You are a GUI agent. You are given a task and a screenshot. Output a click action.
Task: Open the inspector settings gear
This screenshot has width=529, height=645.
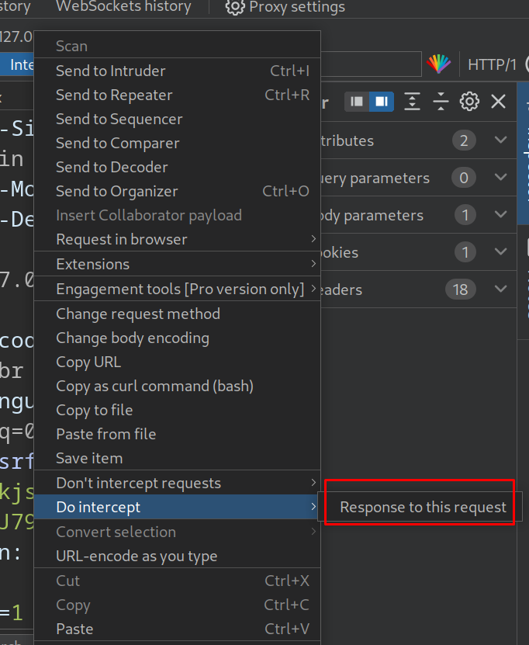pyautogui.click(x=469, y=102)
